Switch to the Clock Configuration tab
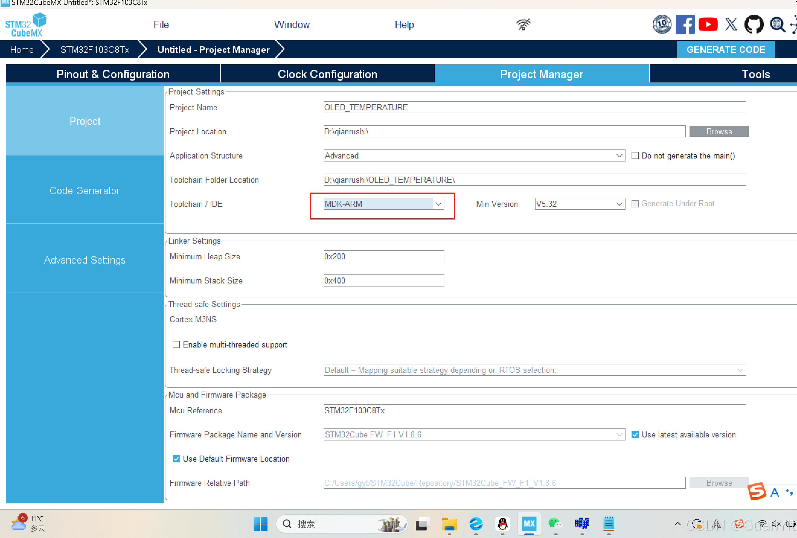The width and height of the screenshot is (797, 538). (x=327, y=74)
